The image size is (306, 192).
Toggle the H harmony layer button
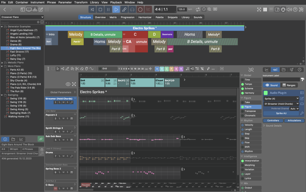157,69
